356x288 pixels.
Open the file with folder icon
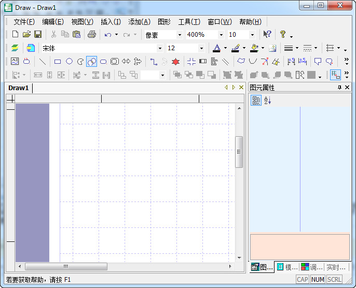[26, 35]
